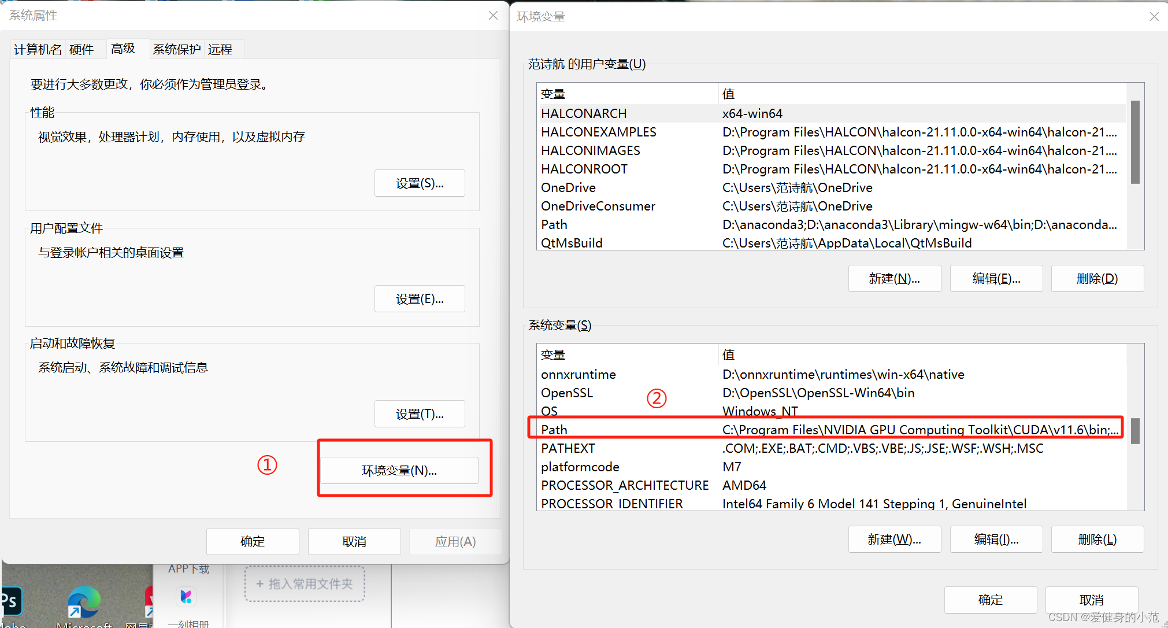Click the 拖入常用文件夹 drop area
This screenshot has height=628, width=1168.
coord(305,584)
